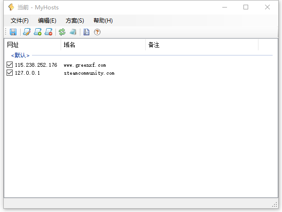Viewport: 282px width, 212px height.
Task: Click the Save hosts floppy disk icon
Action: click(x=13, y=32)
